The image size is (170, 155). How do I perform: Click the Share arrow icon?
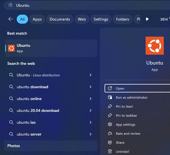coord(110,143)
